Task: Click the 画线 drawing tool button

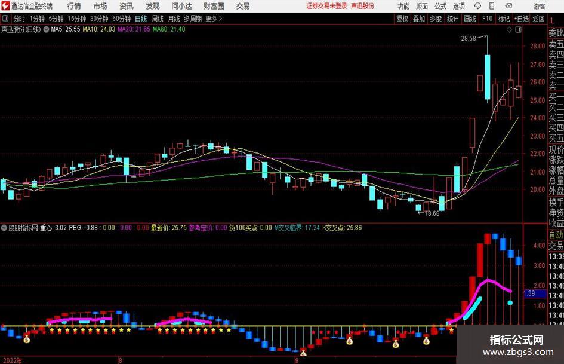Action: [x=470, y=19]
